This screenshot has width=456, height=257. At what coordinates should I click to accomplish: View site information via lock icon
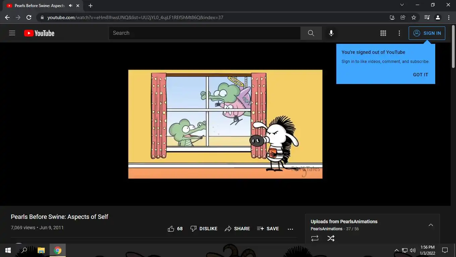pos(42,17)
